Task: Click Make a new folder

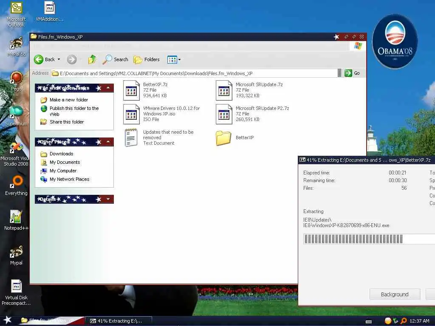Action: 68,100
